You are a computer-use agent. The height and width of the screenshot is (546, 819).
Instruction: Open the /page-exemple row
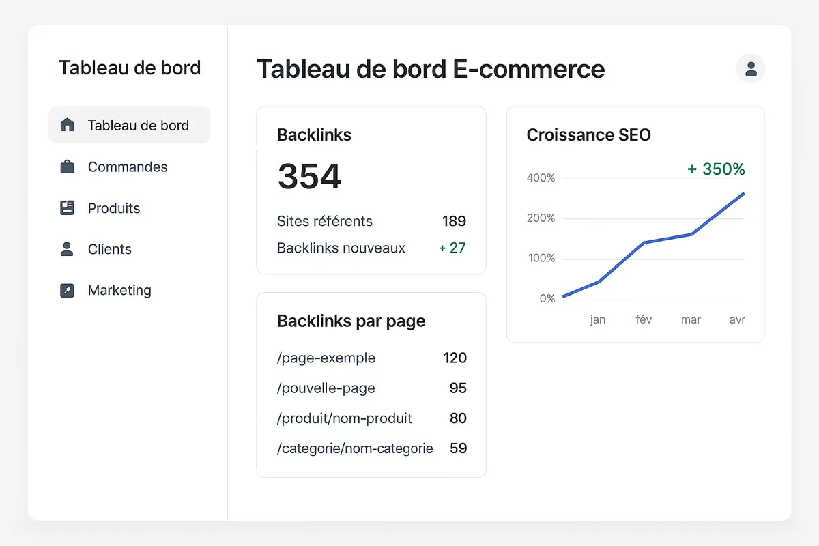tap(372, 358)
